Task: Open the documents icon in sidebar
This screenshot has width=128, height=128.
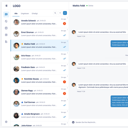Action: (x=6, y=42)
